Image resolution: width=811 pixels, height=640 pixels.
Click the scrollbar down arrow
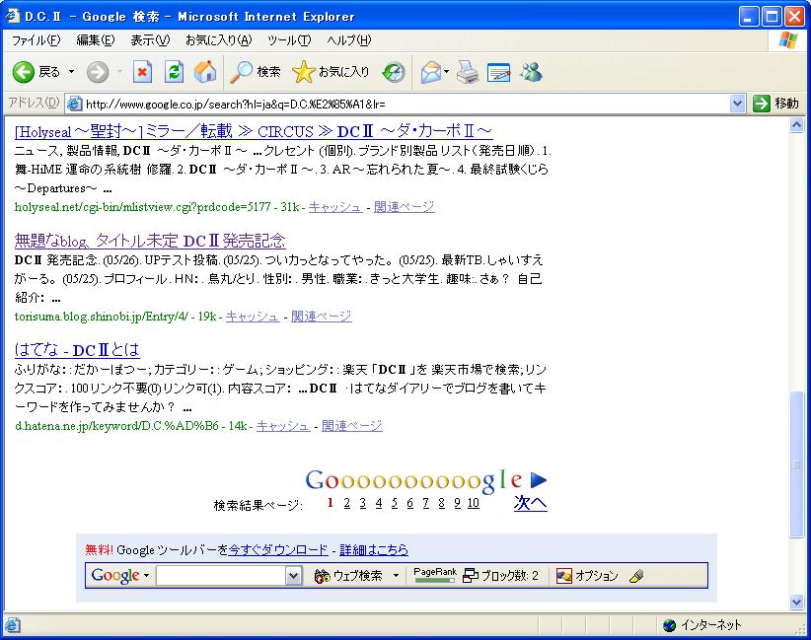797,602
